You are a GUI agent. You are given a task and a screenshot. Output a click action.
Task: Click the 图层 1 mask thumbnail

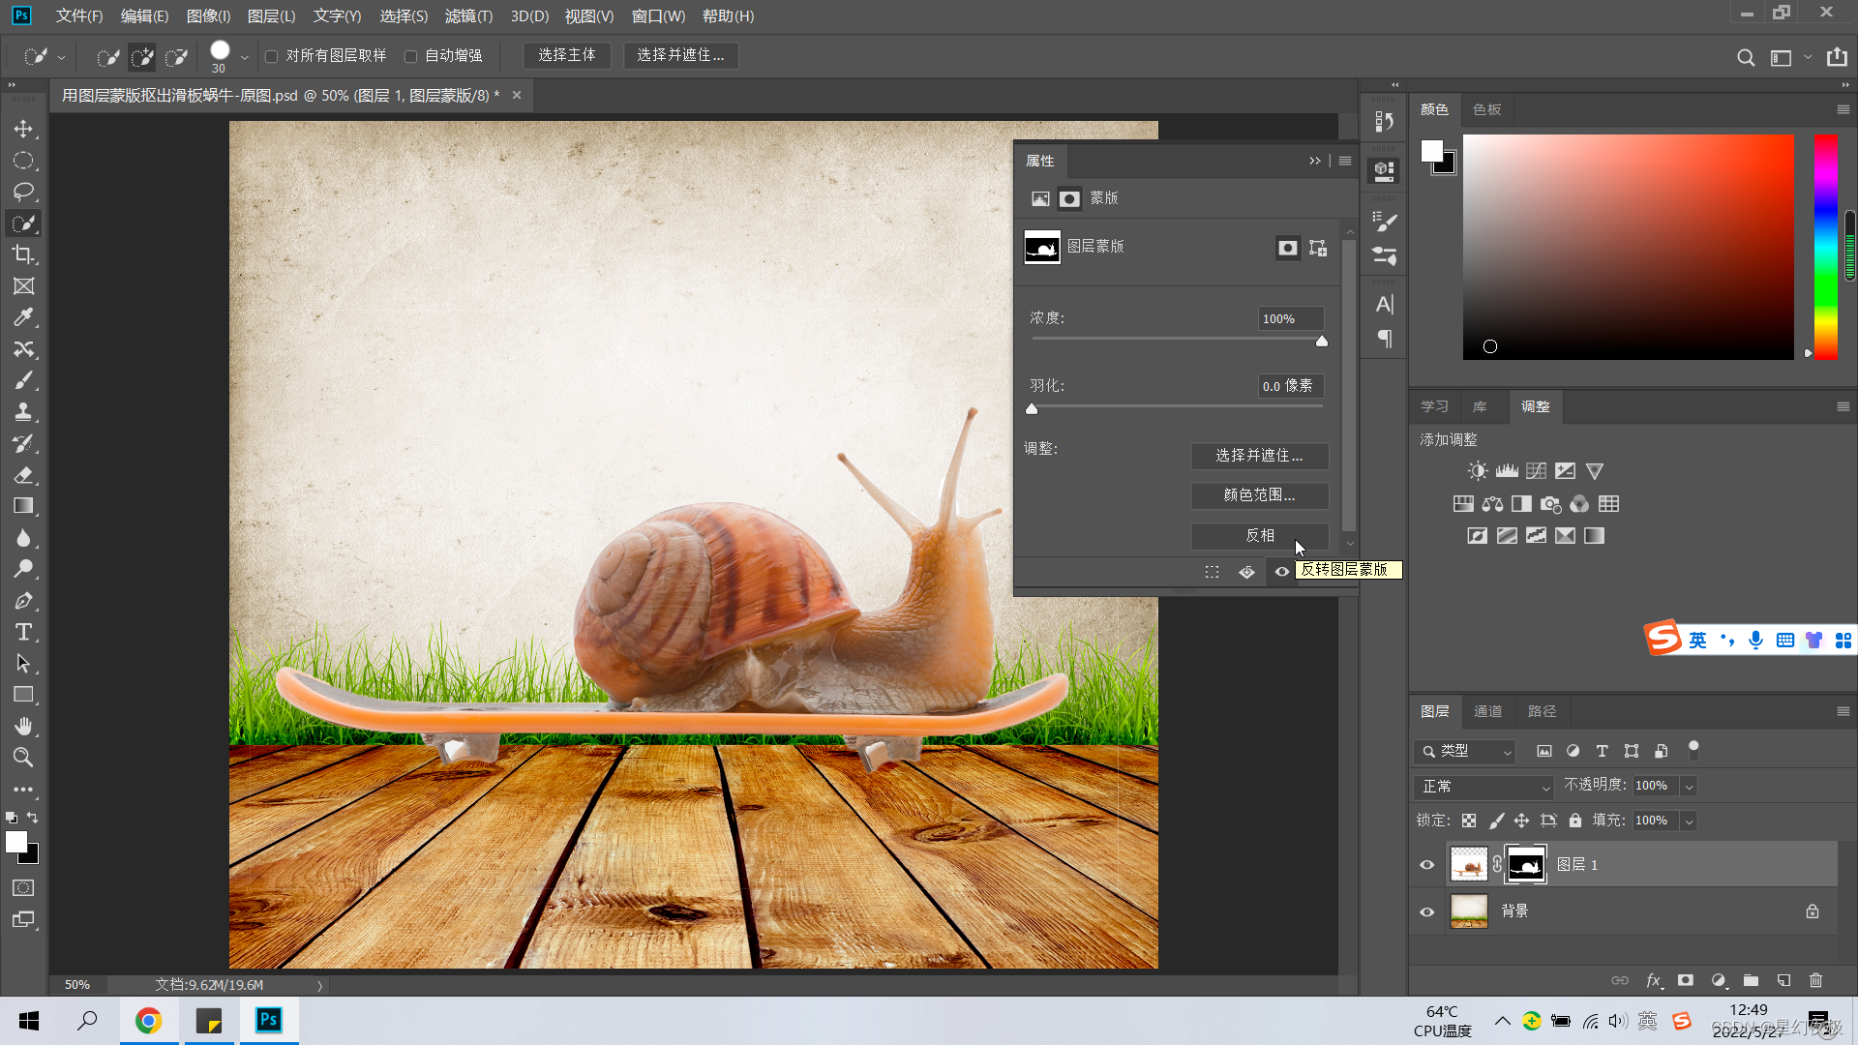point(1526,864)
